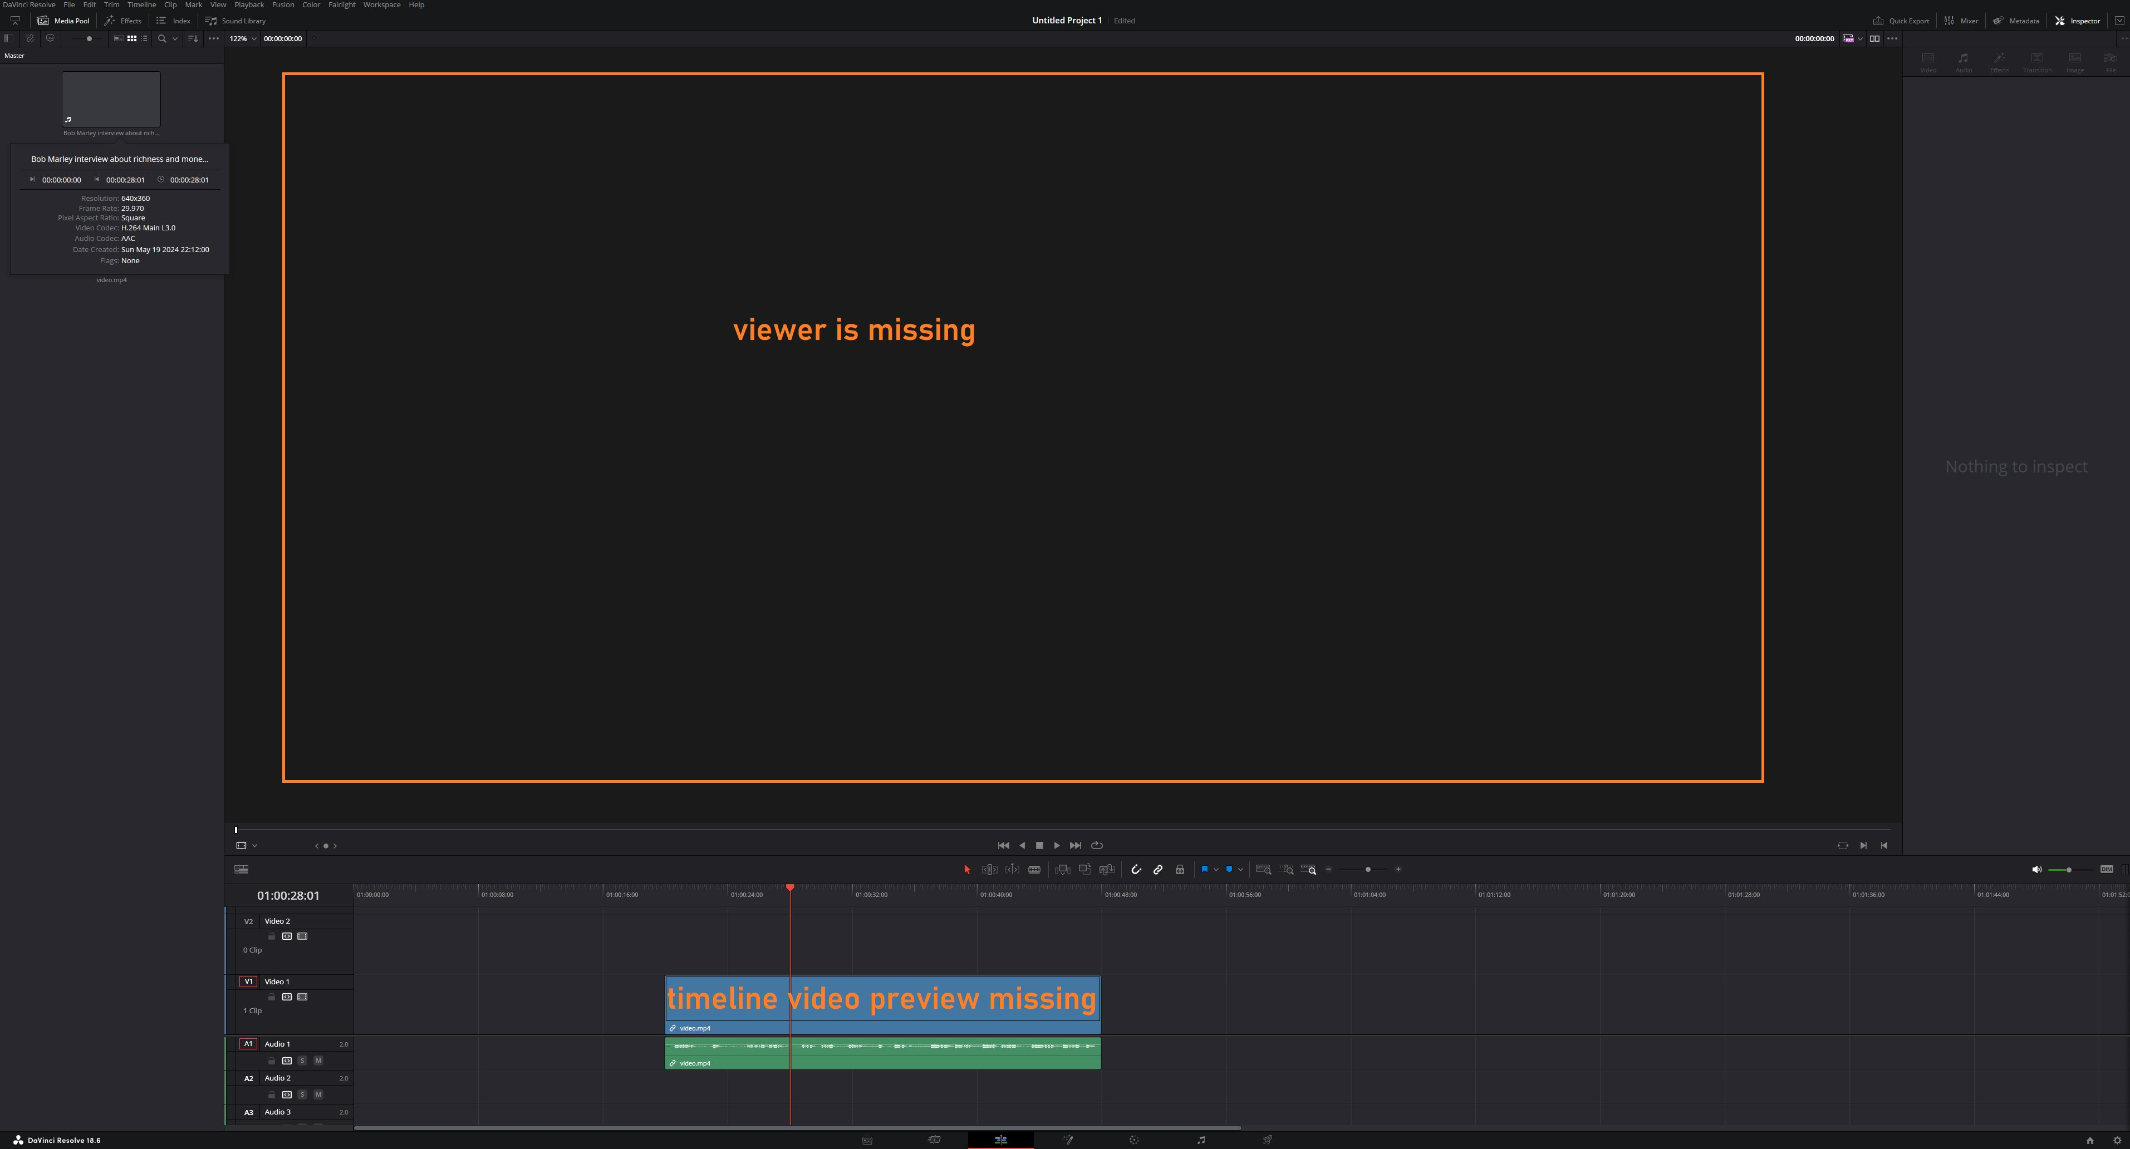This screenshot has height=1149, width=2130.
Task: Click Detail Zoom icon
Action: pos(1287,870)
